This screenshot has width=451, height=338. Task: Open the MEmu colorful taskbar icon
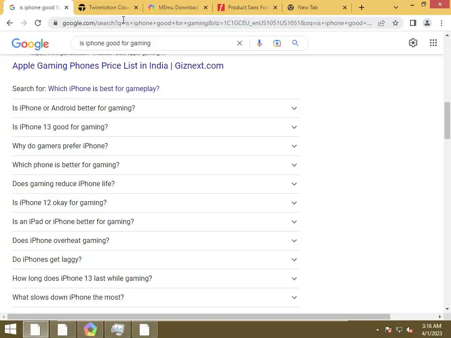tap(90, 329)
